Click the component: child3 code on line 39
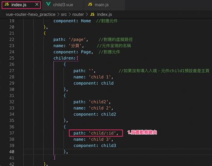 pyautogui.click(x=95, y=145)
